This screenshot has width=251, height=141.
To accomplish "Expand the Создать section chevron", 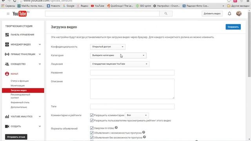I will coord(40,126).
